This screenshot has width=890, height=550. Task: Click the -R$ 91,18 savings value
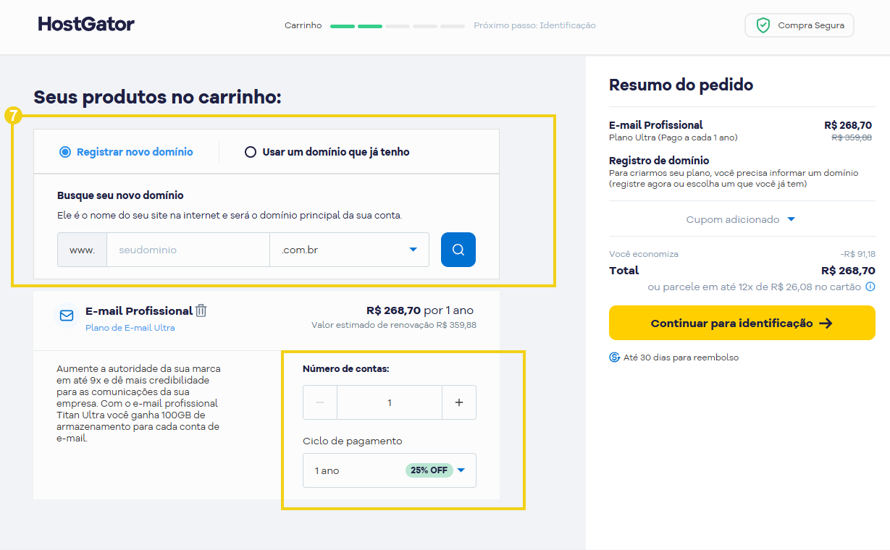pyautogui.click(x=857, y=254)
